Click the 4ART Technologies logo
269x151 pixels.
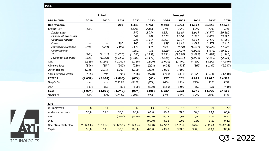(x=24, y=126)
